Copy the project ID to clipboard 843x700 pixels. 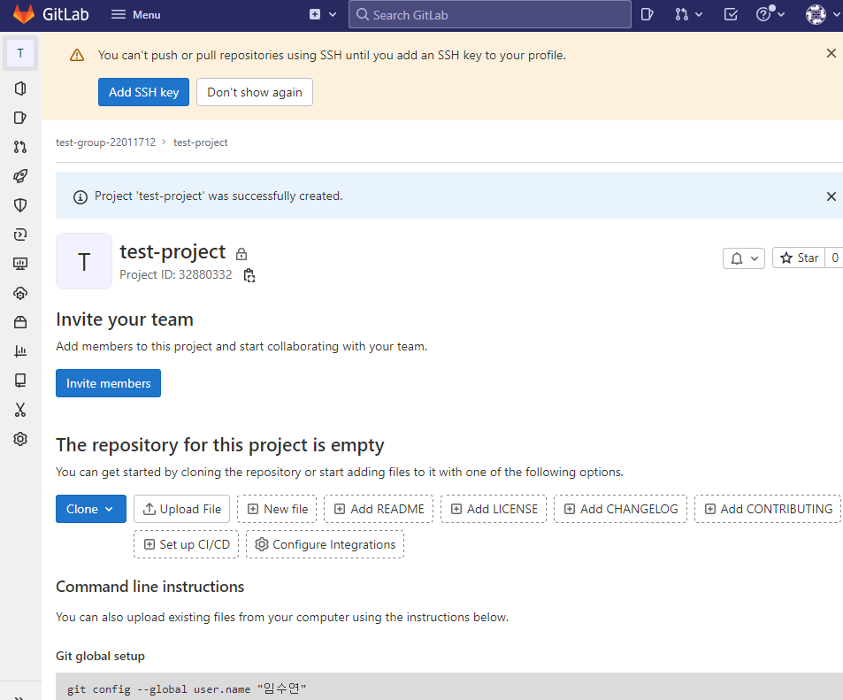click(x=249, y=275)
